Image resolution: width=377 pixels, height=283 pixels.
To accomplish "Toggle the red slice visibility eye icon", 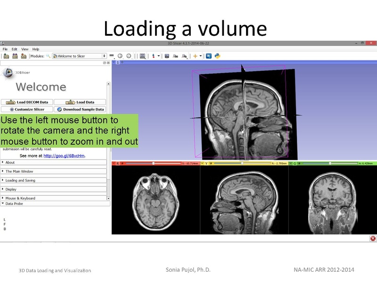I will 122,163.
